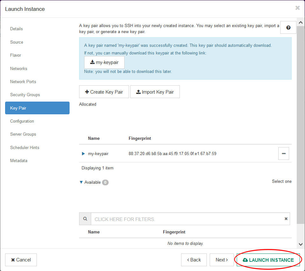Go to the Source step

pyautogui.click(x=17, y=42)
